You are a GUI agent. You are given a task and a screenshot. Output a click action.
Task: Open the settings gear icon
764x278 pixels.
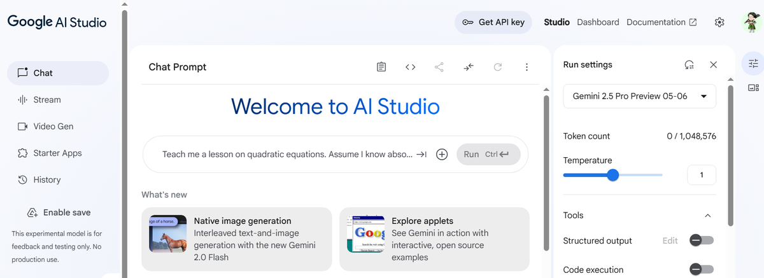(719, 22)
